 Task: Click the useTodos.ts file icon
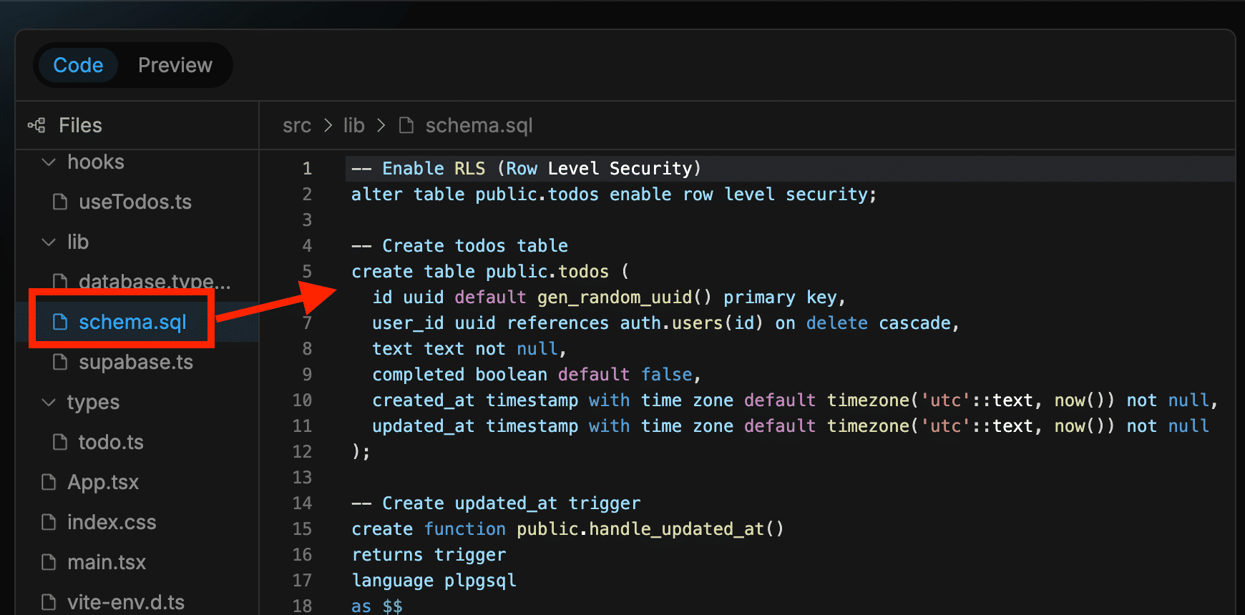tap(60, 202)
